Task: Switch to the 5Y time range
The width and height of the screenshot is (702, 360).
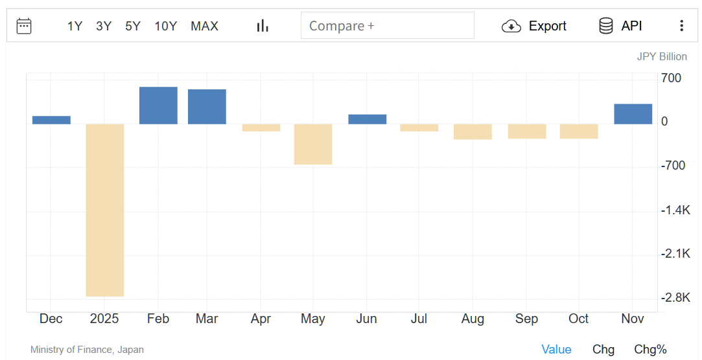Action: (x=133, y=26)
